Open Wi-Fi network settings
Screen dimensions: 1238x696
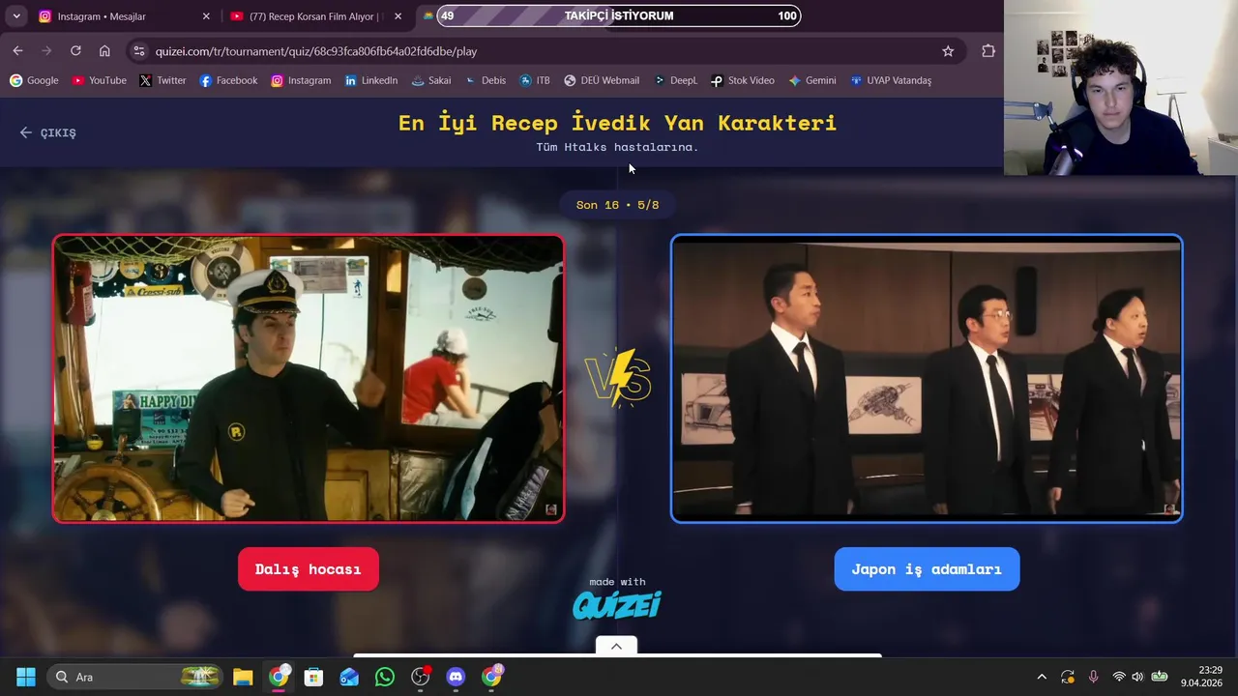pyautogui.click(x=1119, y=677)
